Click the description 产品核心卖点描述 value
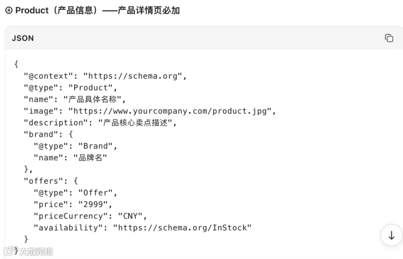 135,123
